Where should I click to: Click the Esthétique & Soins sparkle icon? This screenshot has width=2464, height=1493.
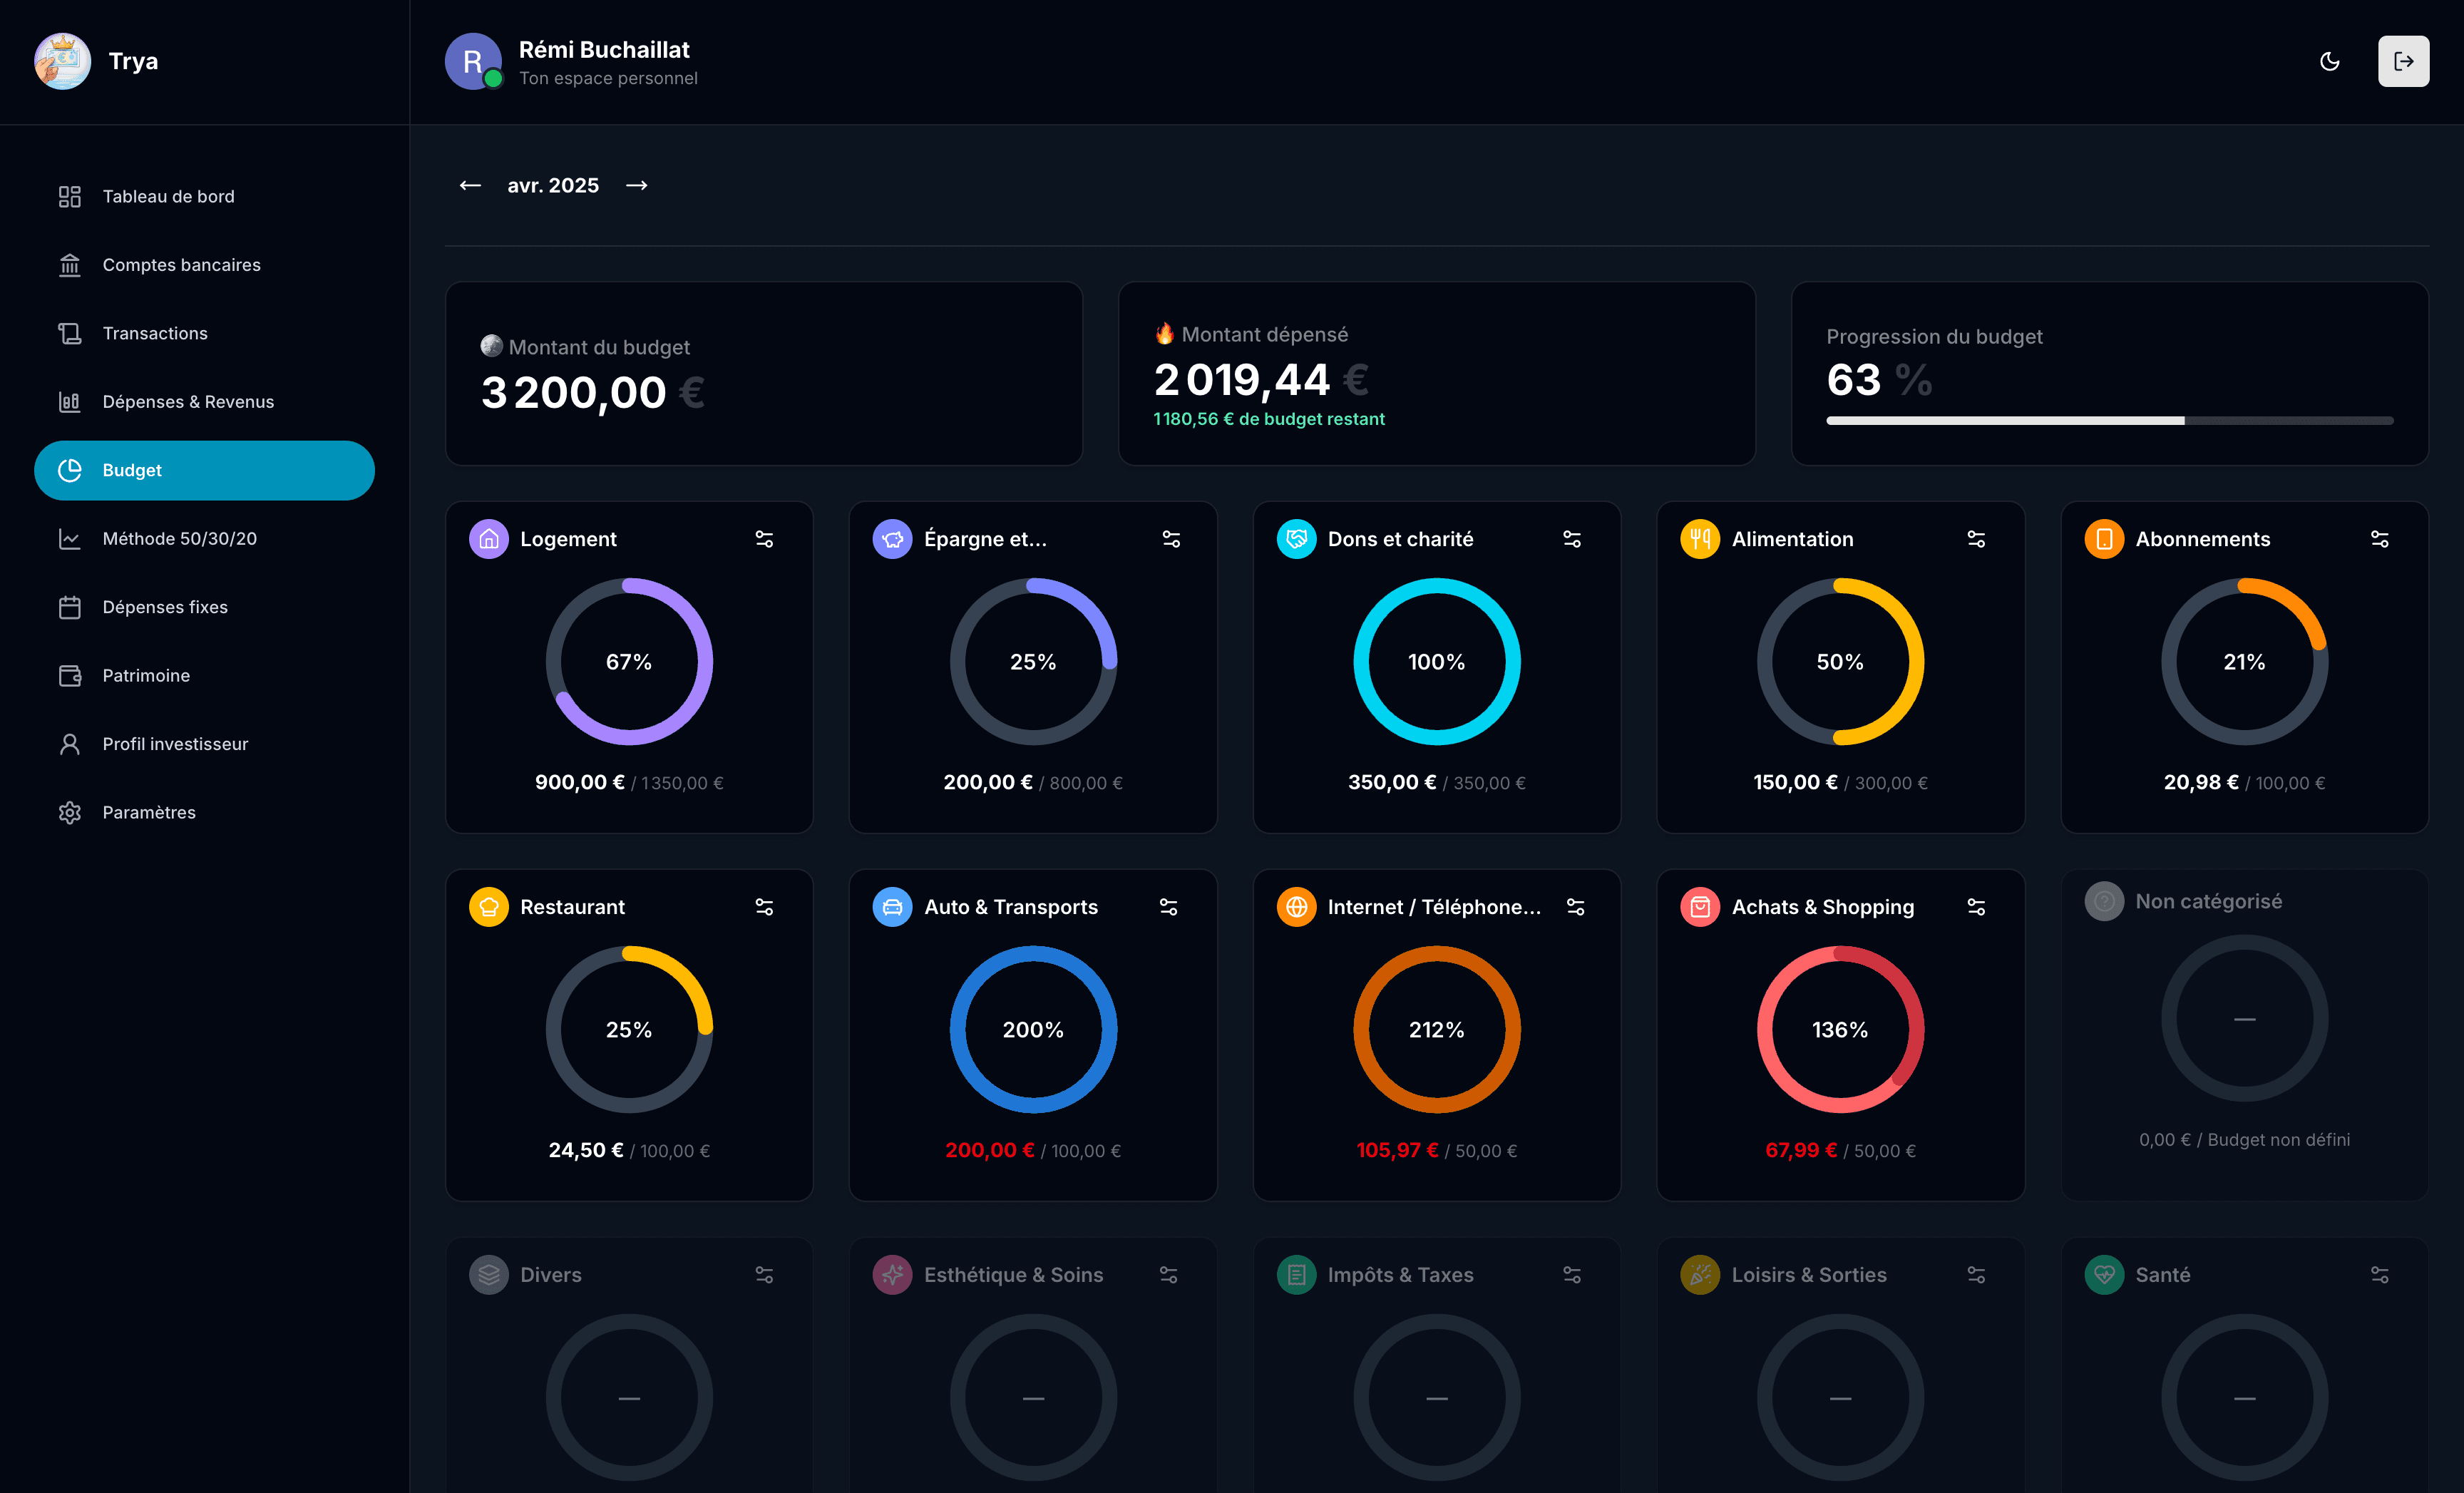(892, 1275)
